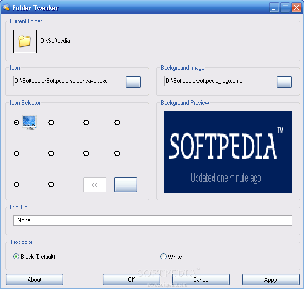Go to next icon page with >> button

[x=125, y=185]
